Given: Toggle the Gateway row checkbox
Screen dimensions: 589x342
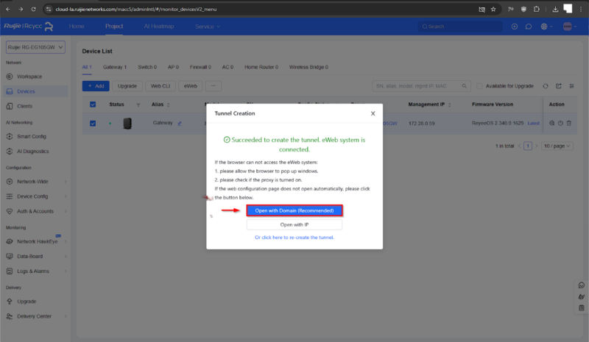Looking at the screenshot, I should pyautogui.click(x=93, y=123).
